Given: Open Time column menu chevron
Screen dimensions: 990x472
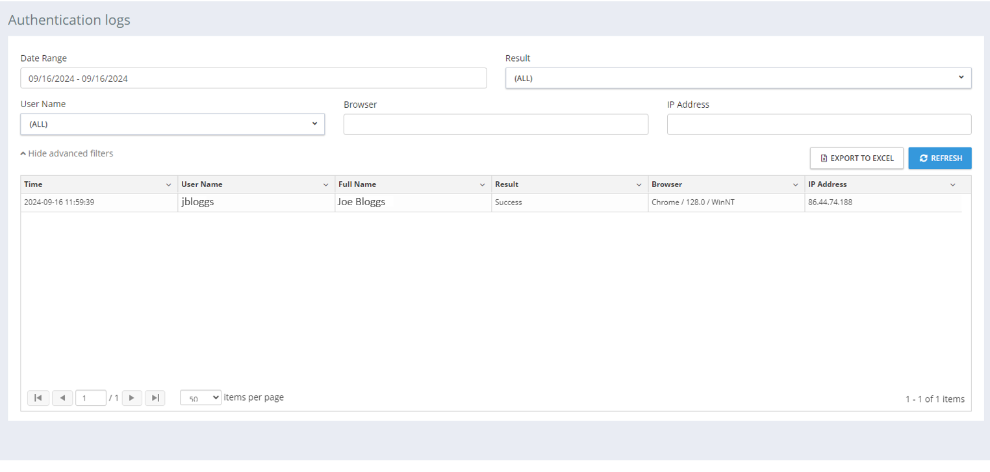Looking at the screenshot, I should tap(169, 185).
